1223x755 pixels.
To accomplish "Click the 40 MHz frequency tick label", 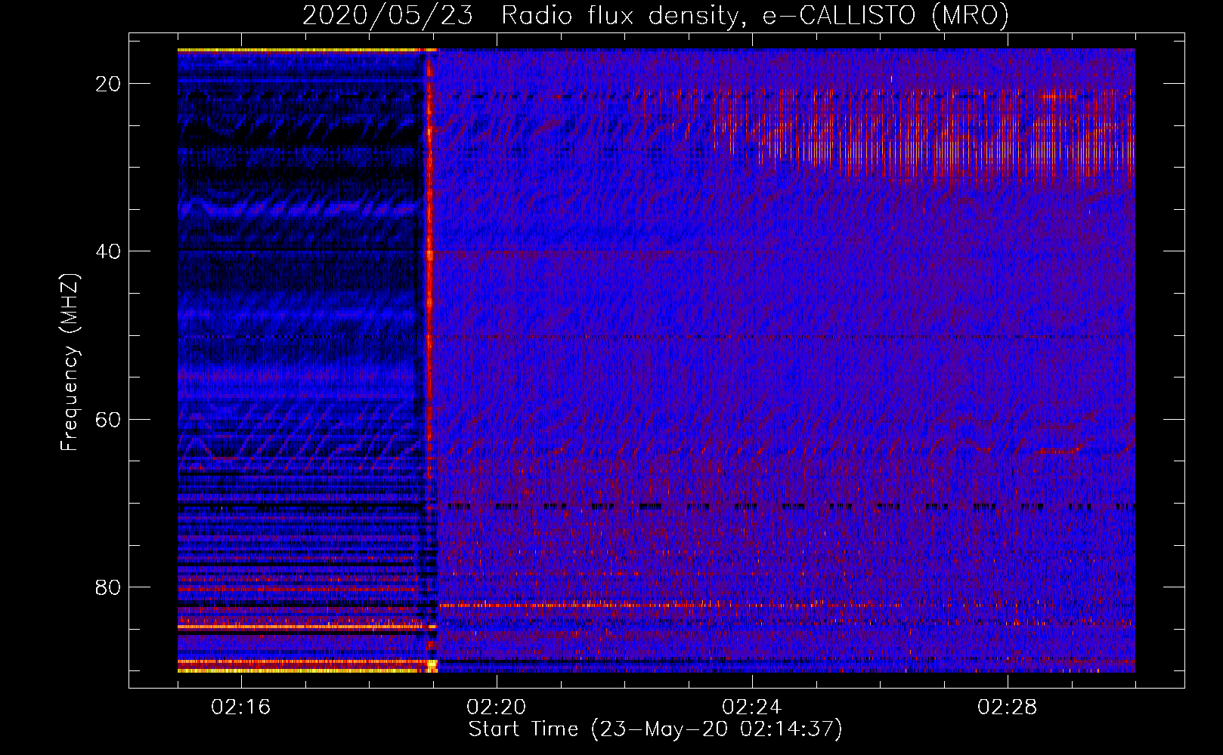I will pyautogui.click(x=108, y=251).
